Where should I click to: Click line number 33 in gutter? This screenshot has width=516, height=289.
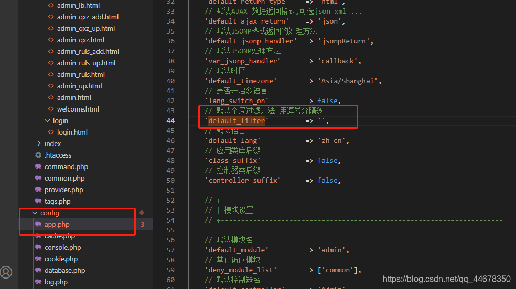pos(170,11)
